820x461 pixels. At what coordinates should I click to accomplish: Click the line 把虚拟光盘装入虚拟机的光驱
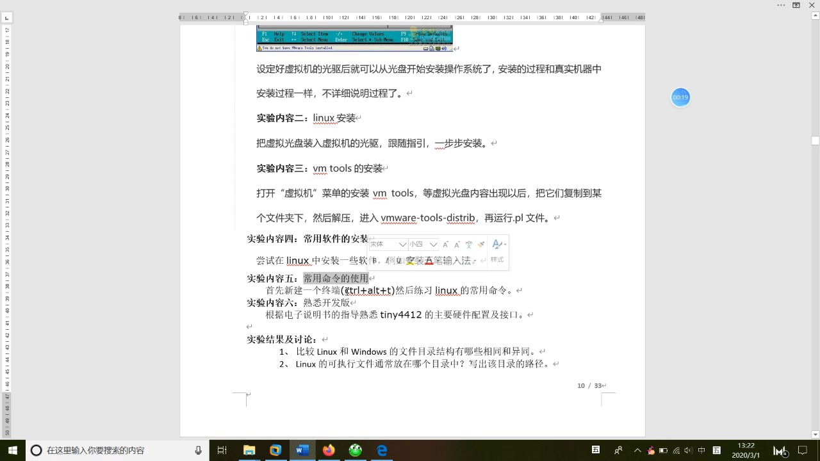pyautogui.click(x=373, y=143)
